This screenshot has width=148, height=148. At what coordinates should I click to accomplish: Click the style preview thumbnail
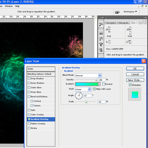135,95
